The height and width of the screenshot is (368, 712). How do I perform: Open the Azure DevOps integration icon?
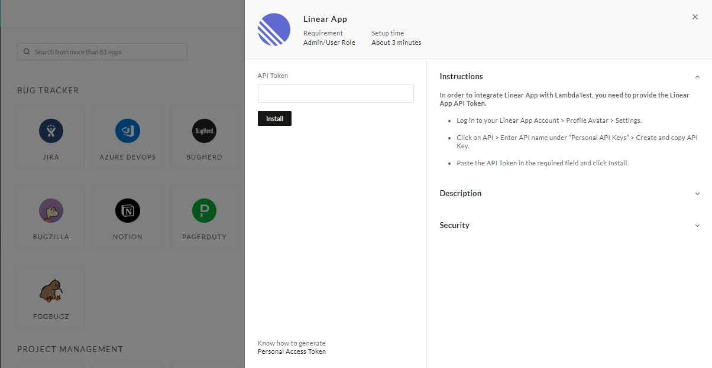coord(128,131)
